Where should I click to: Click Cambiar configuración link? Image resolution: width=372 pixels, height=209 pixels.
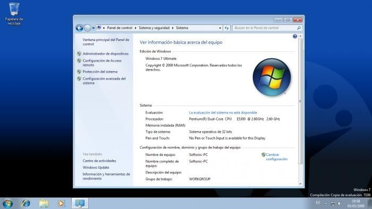277,156
